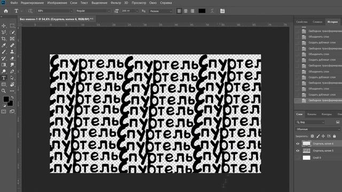Swap foreground and background colors arrow

pyautogui.click(x=12, y=98)
